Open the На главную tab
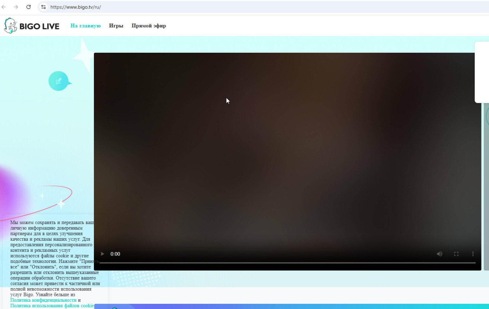The width and height of the screenshot is (489, 309). (85, 26)
